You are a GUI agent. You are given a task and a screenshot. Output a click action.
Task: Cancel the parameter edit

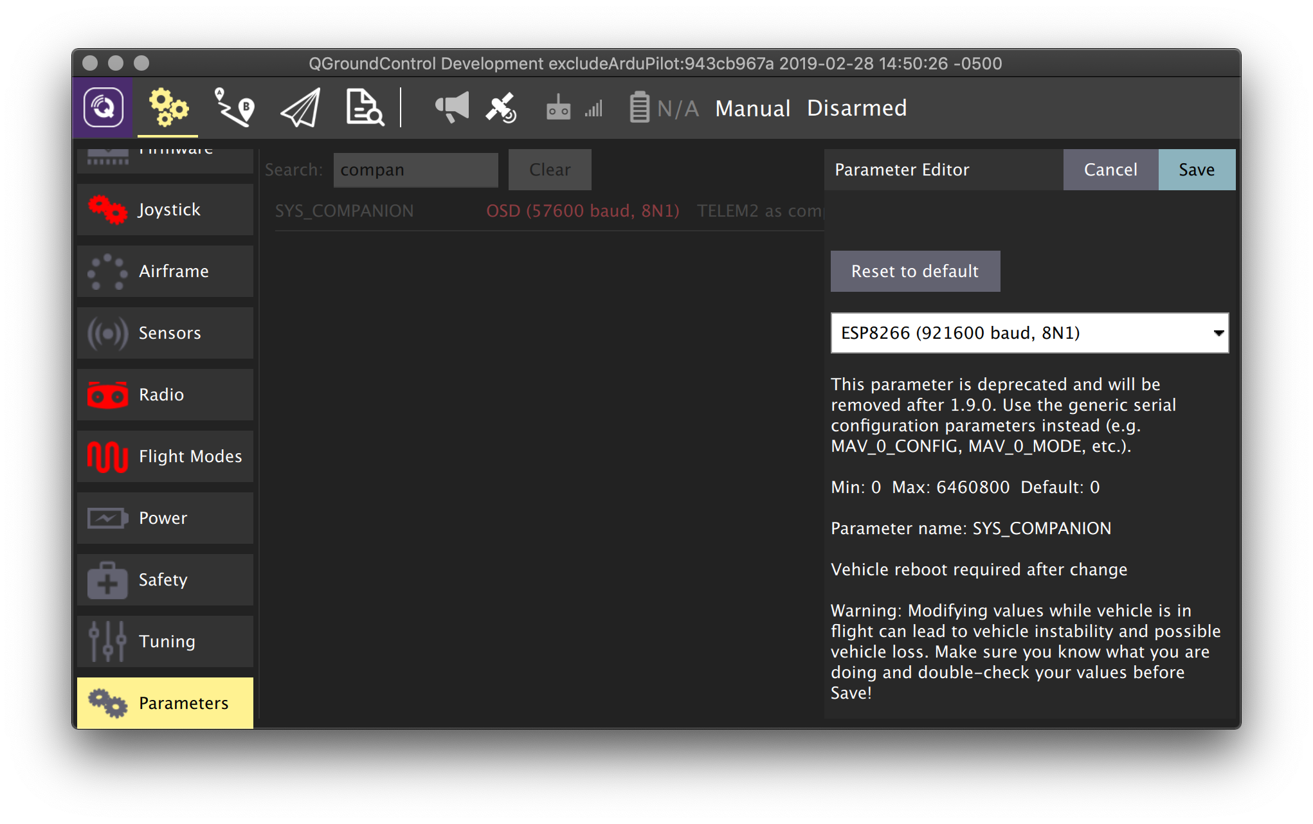tap(1110, 170)
